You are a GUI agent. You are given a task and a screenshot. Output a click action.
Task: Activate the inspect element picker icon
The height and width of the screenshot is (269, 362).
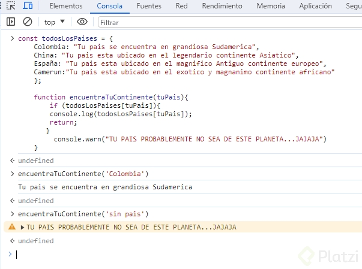coord(11,6)
